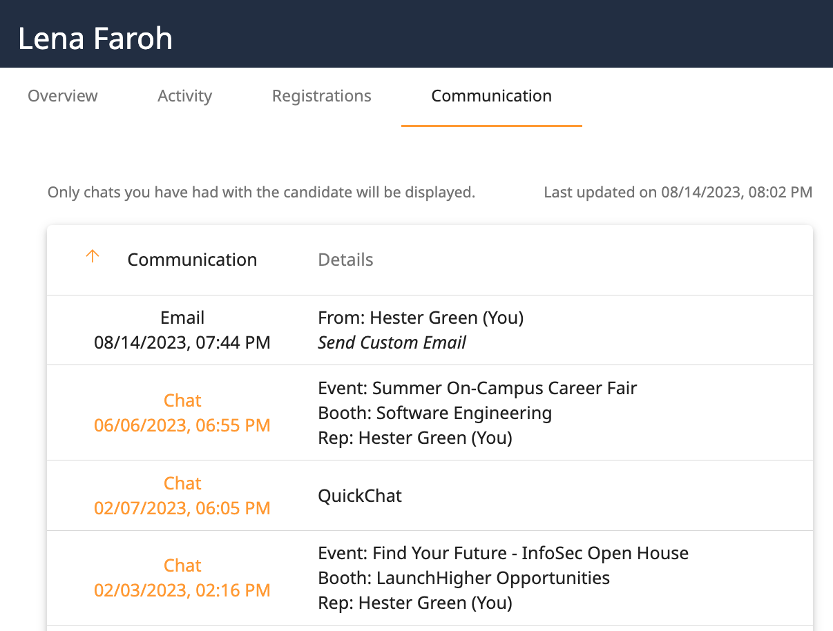Click the Send Custom Email text
The width and height of the screenshot is (833, 631).
pyautogui.click(x=392, y=342)
